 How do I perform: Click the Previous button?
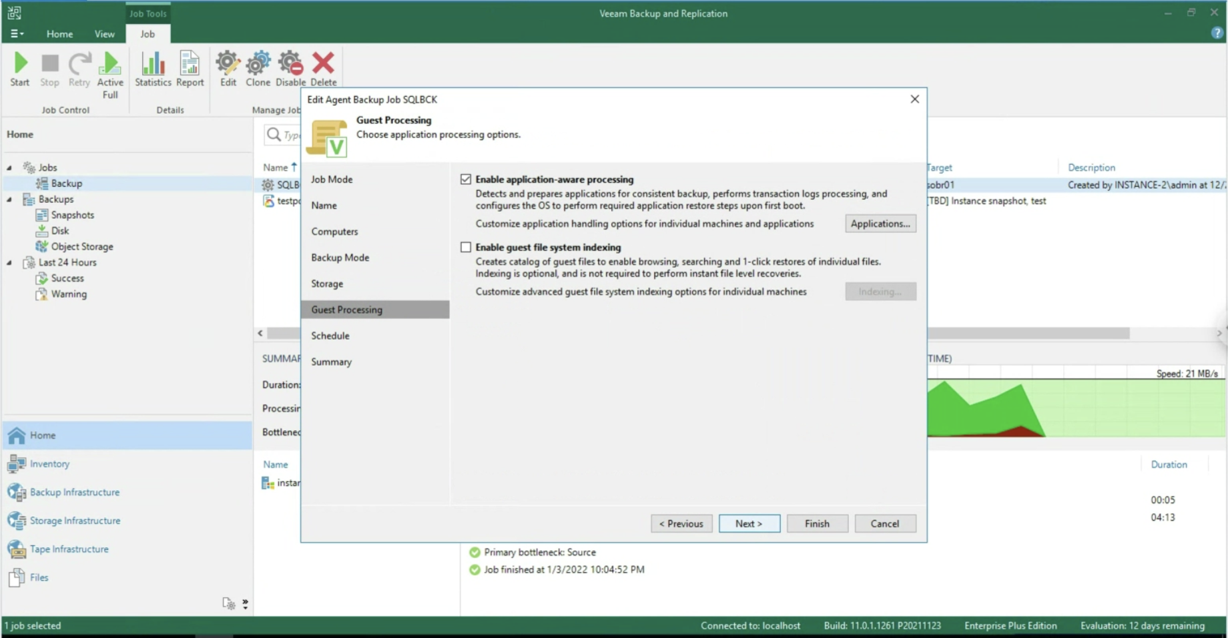click(x=681, y=524)
